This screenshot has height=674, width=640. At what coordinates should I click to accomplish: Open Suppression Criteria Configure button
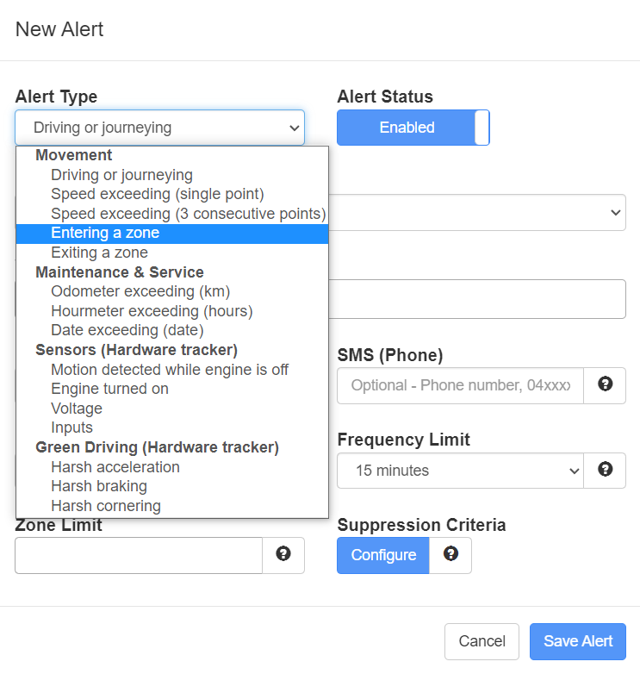[383, 555]
